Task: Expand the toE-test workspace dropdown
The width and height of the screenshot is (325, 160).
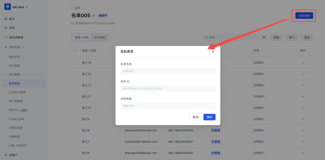Action: (27, 7)
